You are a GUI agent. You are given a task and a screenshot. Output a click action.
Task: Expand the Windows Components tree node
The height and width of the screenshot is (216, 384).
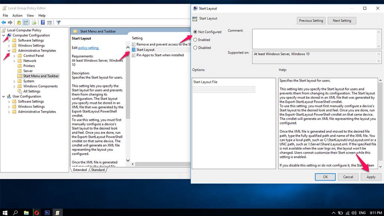pyautogui.click(x=14, y=86)
